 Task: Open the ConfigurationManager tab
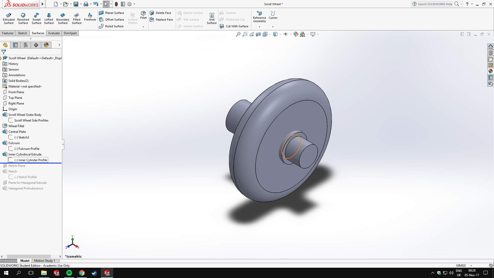click(x=26, y=45)
